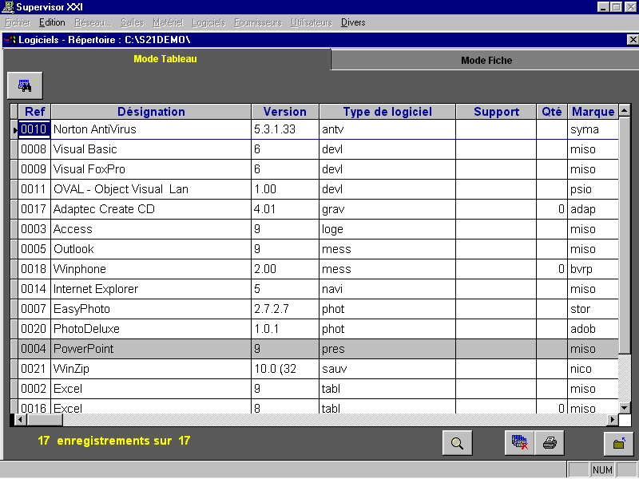
Task: Click the exit folder icon at bottom right
Action: [618, 443]
